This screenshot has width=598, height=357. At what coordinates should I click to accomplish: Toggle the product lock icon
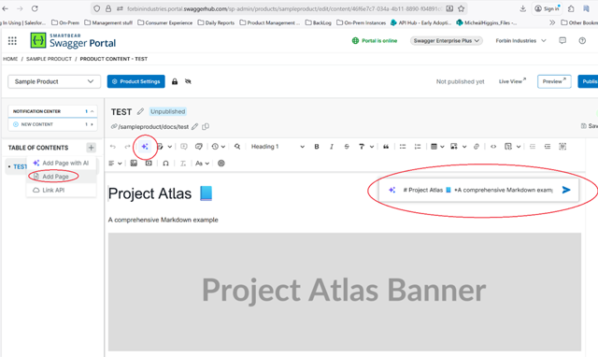(175, 81)
